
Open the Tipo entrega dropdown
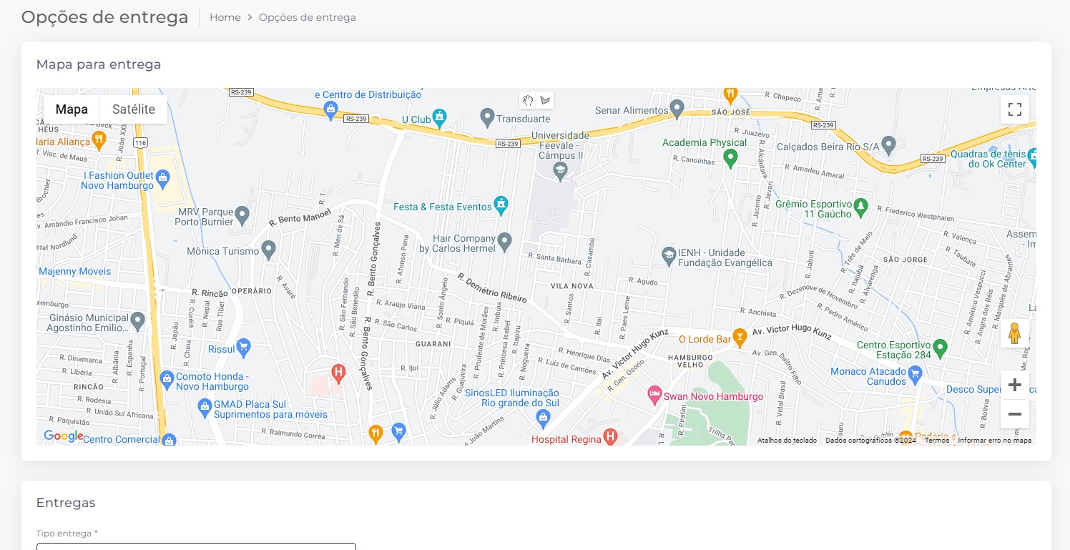(x=196, y=546)
